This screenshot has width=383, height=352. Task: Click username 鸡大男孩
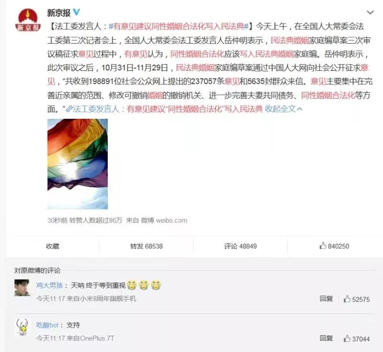pos(50,285)
